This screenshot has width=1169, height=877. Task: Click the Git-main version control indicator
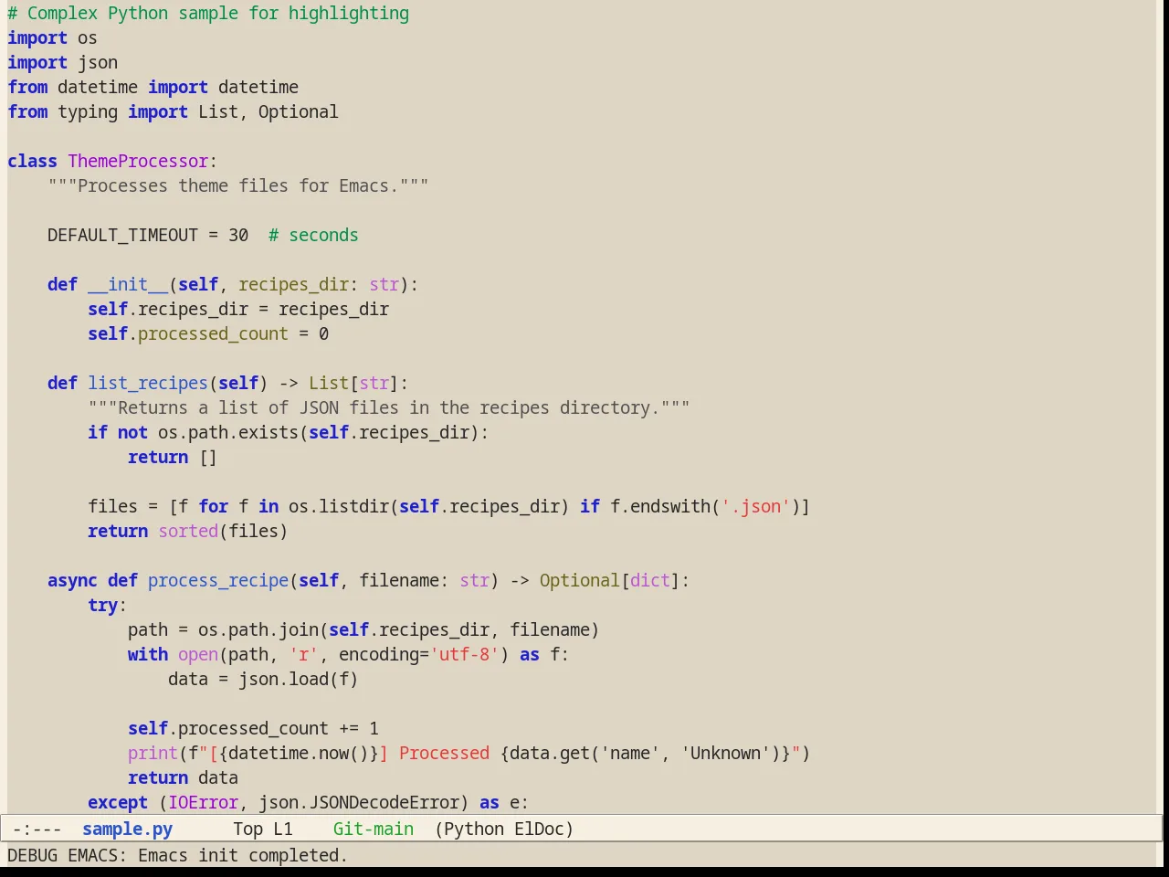[373, 829]
